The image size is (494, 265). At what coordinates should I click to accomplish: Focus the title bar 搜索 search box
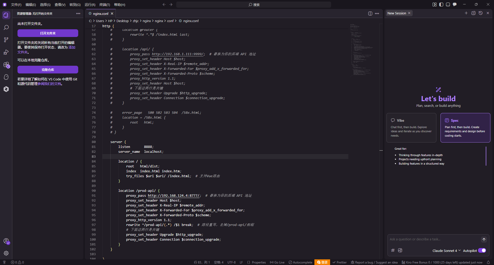[x=254, y=5]
